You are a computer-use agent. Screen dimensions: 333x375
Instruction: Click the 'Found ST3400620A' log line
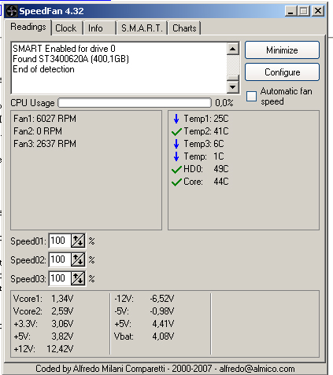[x=71, y=59]
